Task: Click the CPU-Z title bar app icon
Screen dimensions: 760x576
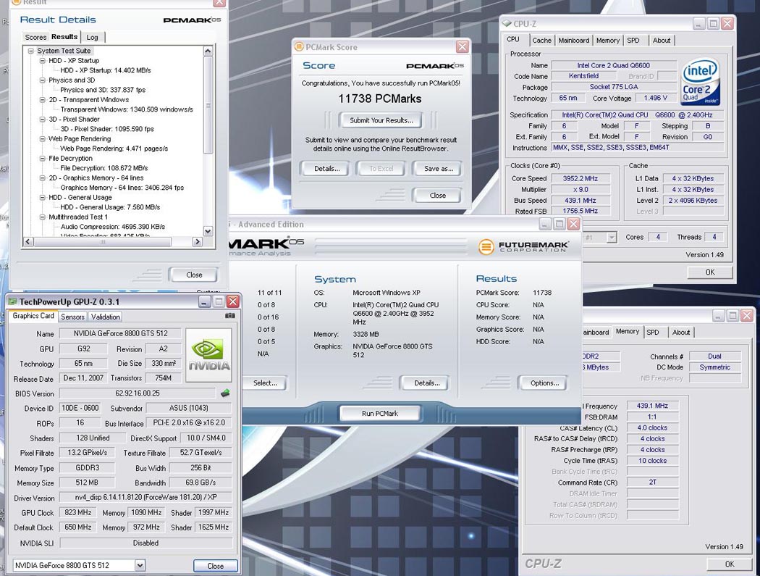Action: 507,23
